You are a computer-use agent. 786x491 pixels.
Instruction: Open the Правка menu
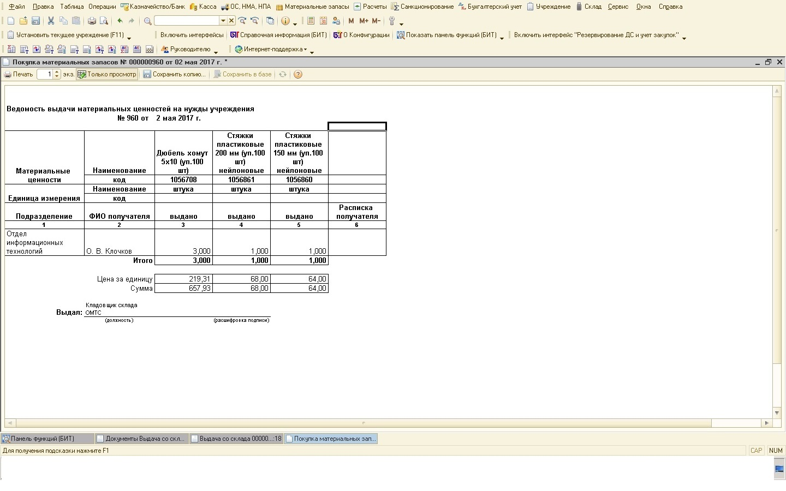click(43, 7)
